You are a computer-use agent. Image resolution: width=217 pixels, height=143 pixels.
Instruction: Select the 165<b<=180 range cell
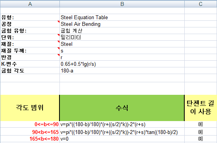coord(30,139)
